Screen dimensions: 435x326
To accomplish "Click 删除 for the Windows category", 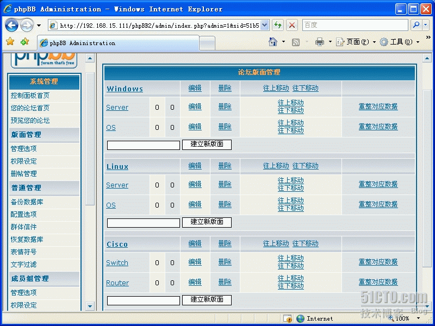I will click(225, 88).
